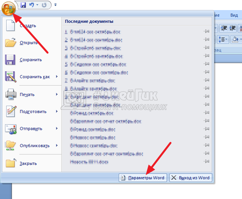The width and height of the screenshot is (242, 199).
Task: Click the round Office button
Action: pos(9,9)
